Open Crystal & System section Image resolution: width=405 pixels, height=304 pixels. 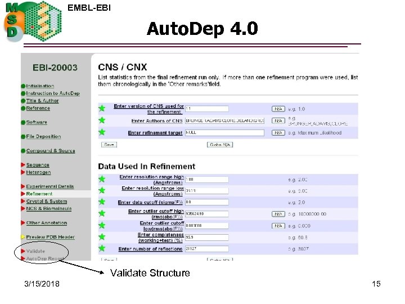click(x=47, y=201)
